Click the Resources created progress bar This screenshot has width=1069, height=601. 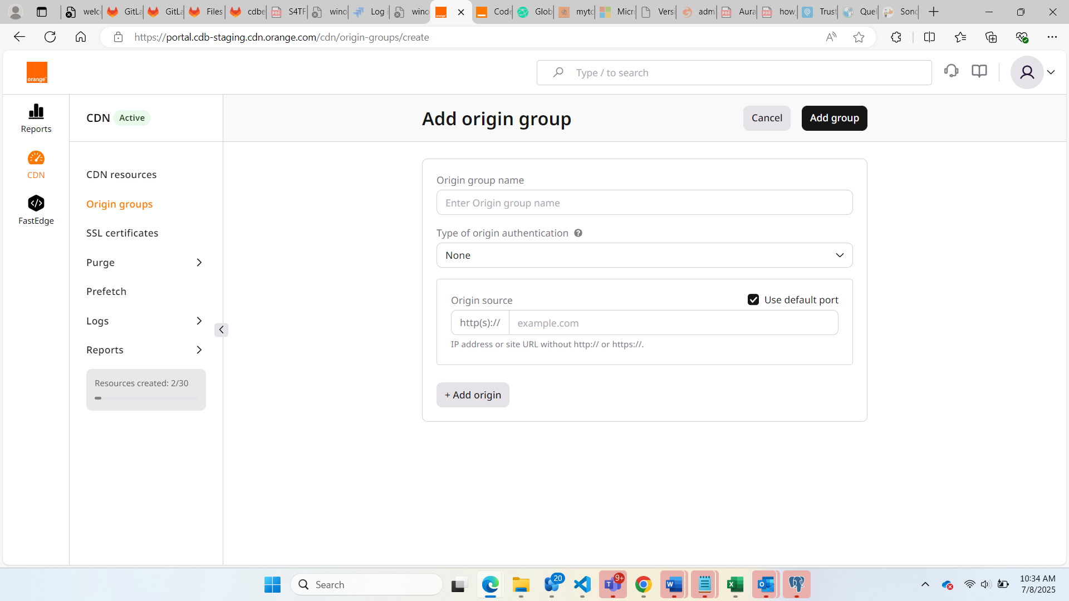(146, 398)
